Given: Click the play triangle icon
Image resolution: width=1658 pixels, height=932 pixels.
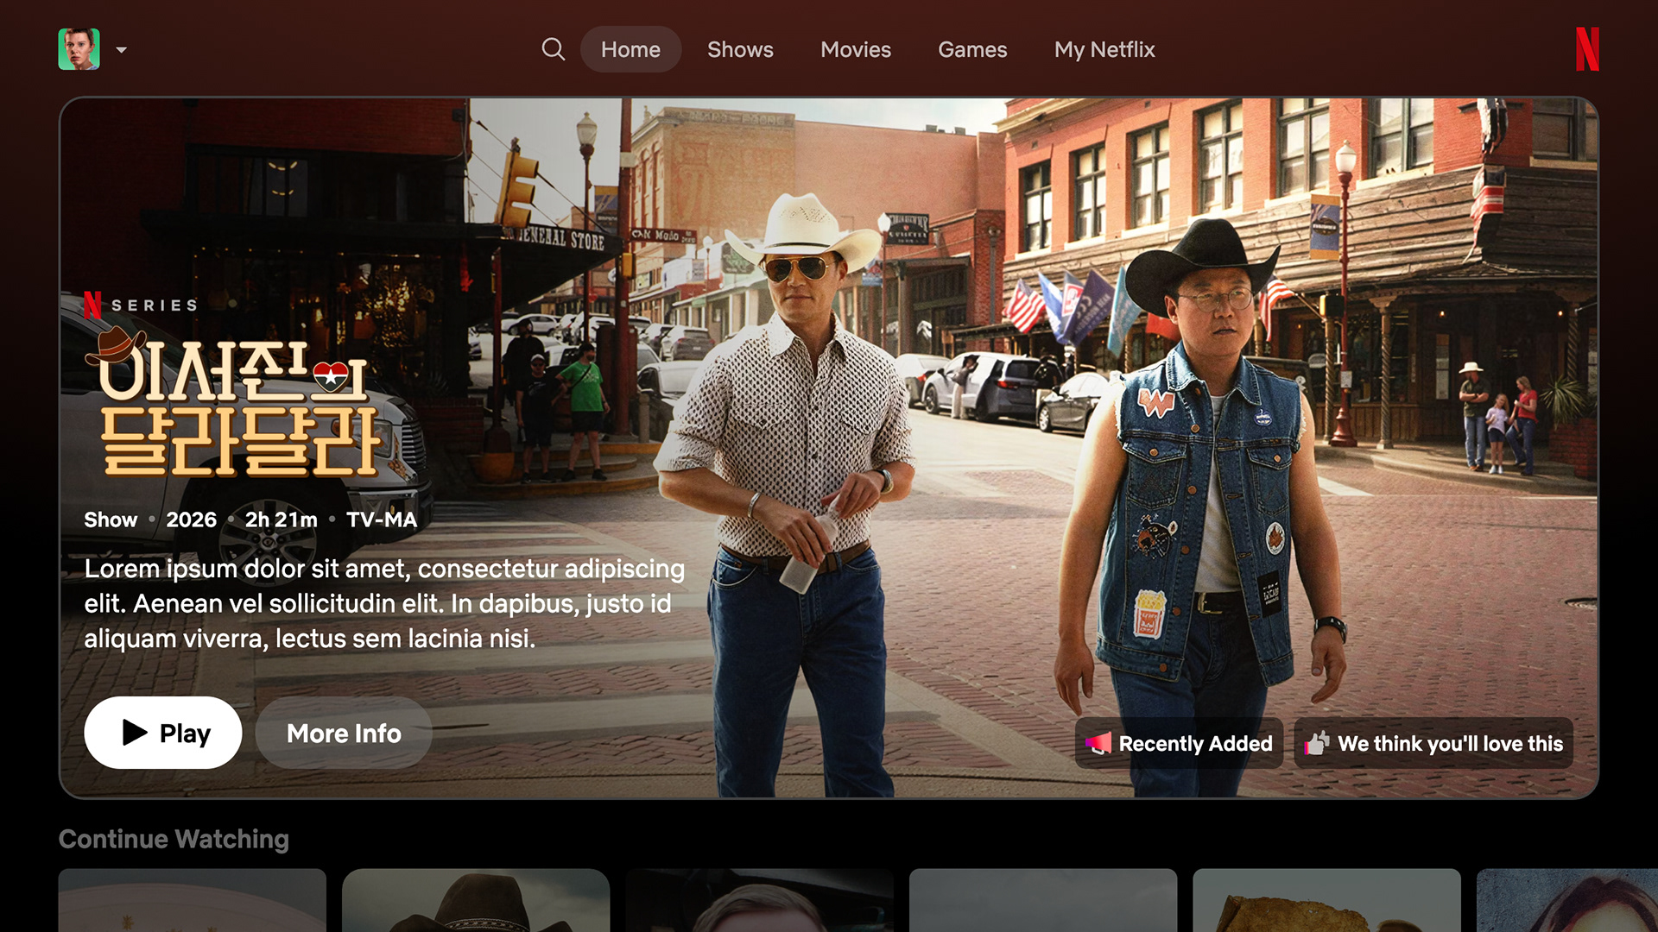Looking at the screenshot, I should [135, 733].
